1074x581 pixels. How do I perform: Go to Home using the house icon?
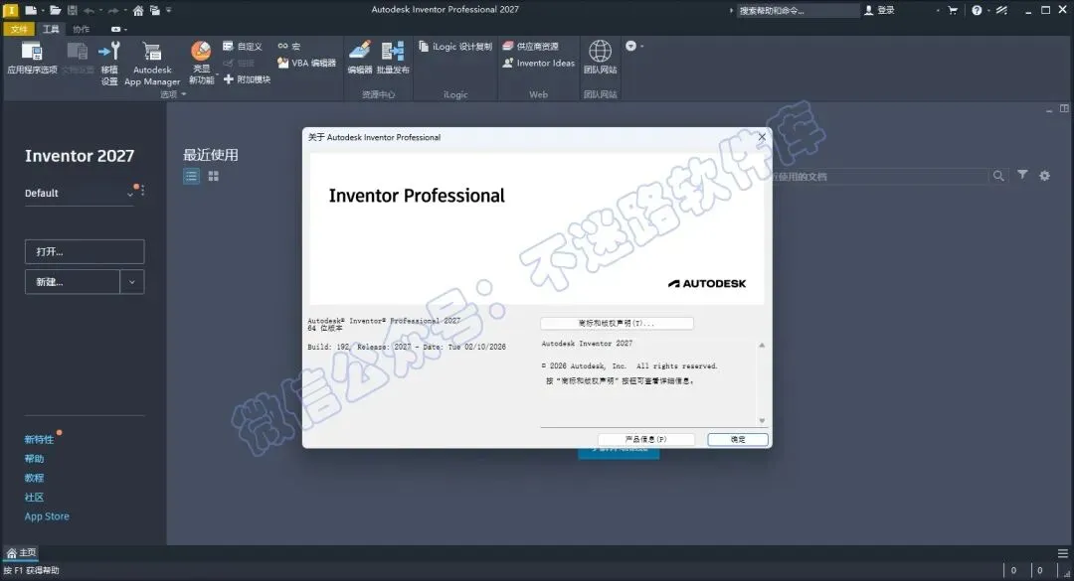(x=138, y=10)
